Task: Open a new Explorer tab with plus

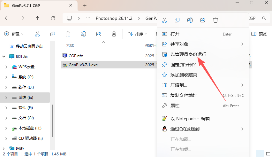Action: [85, 6]
